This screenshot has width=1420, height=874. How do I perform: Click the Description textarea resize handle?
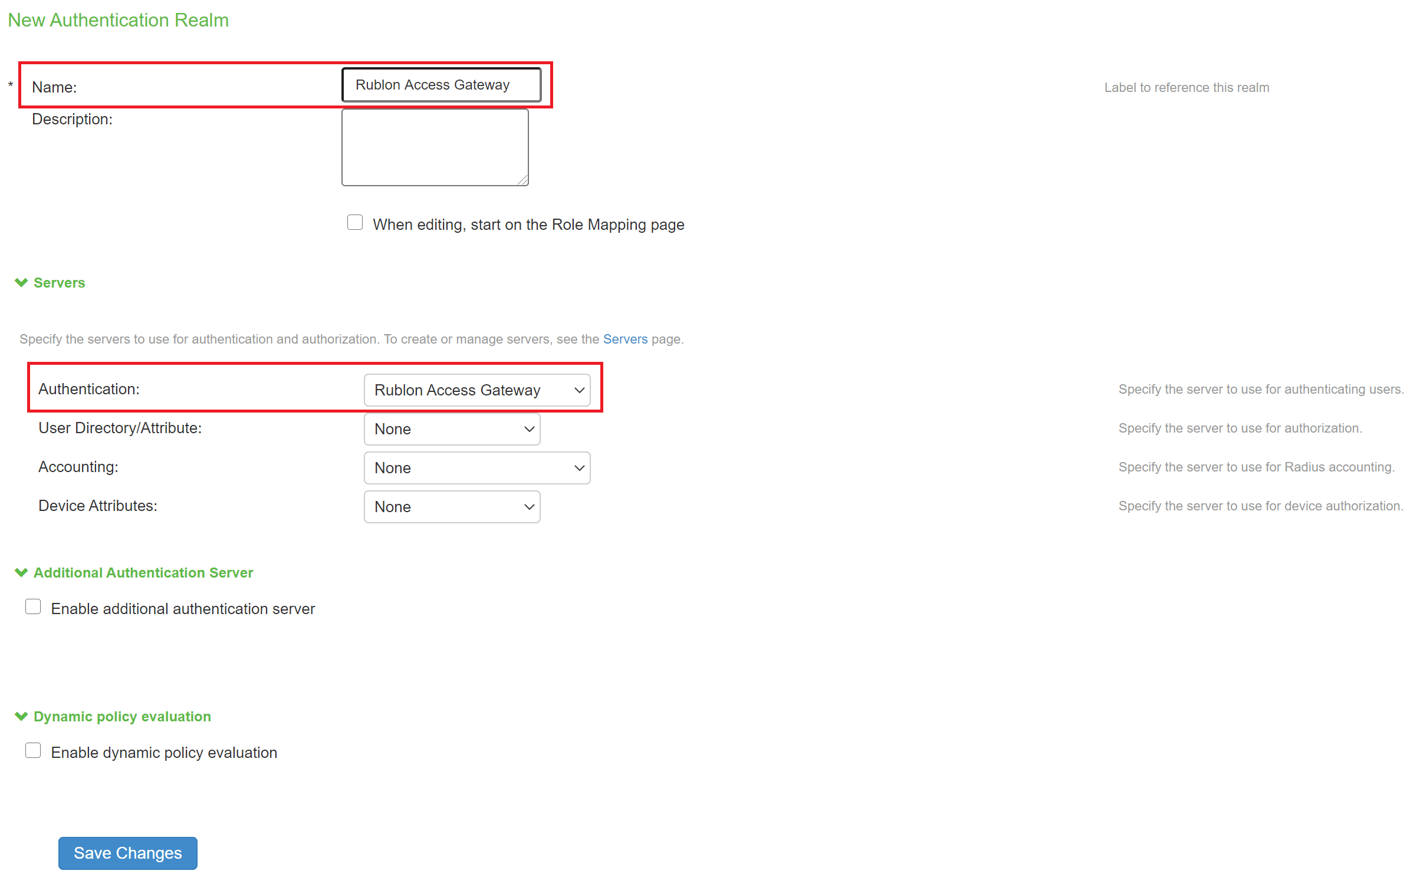[x=523, y=180]
